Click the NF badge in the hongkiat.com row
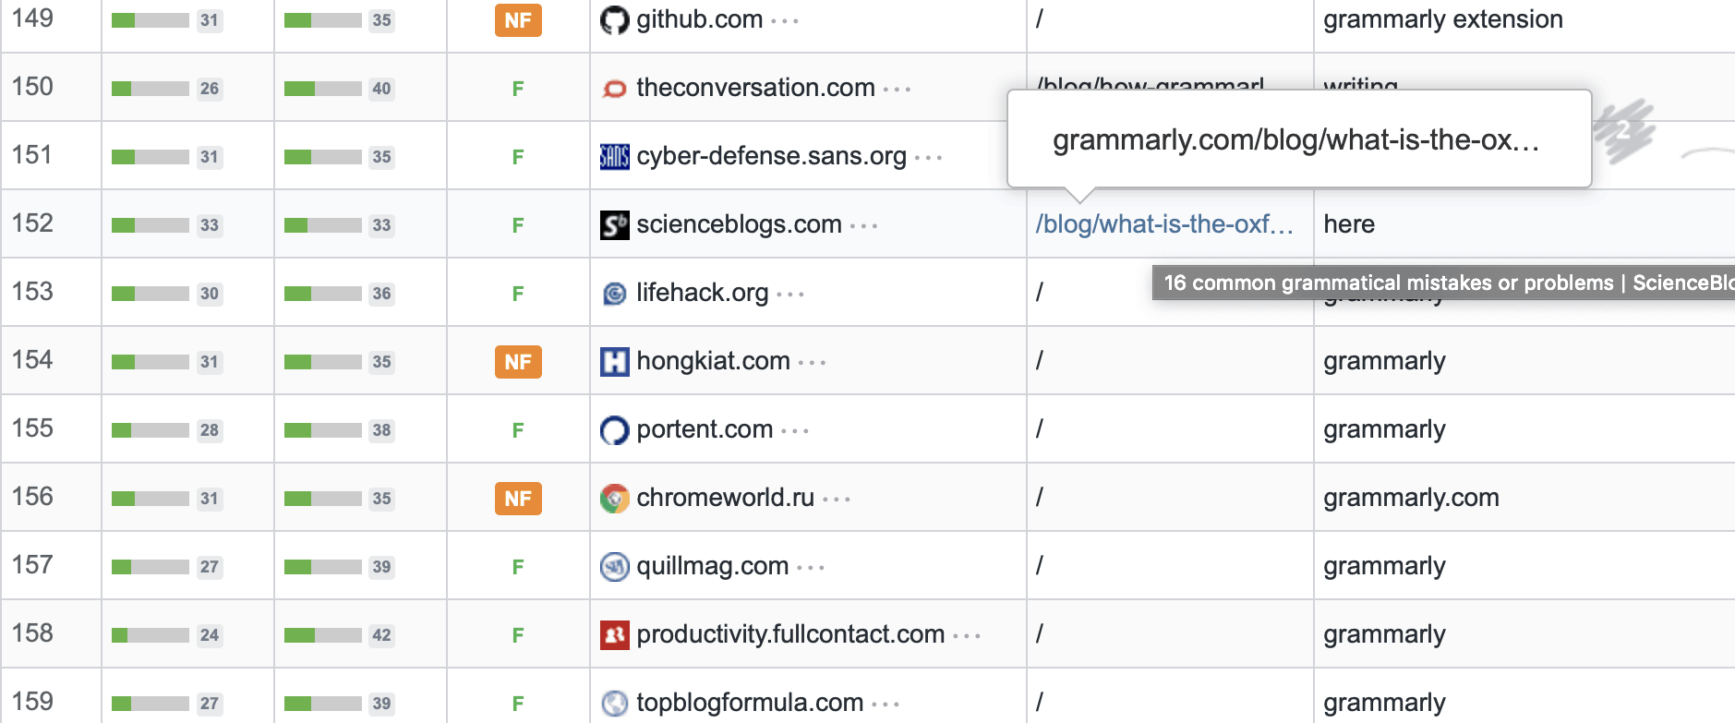This screenshot has width=1735, height=723. point(518,362)
